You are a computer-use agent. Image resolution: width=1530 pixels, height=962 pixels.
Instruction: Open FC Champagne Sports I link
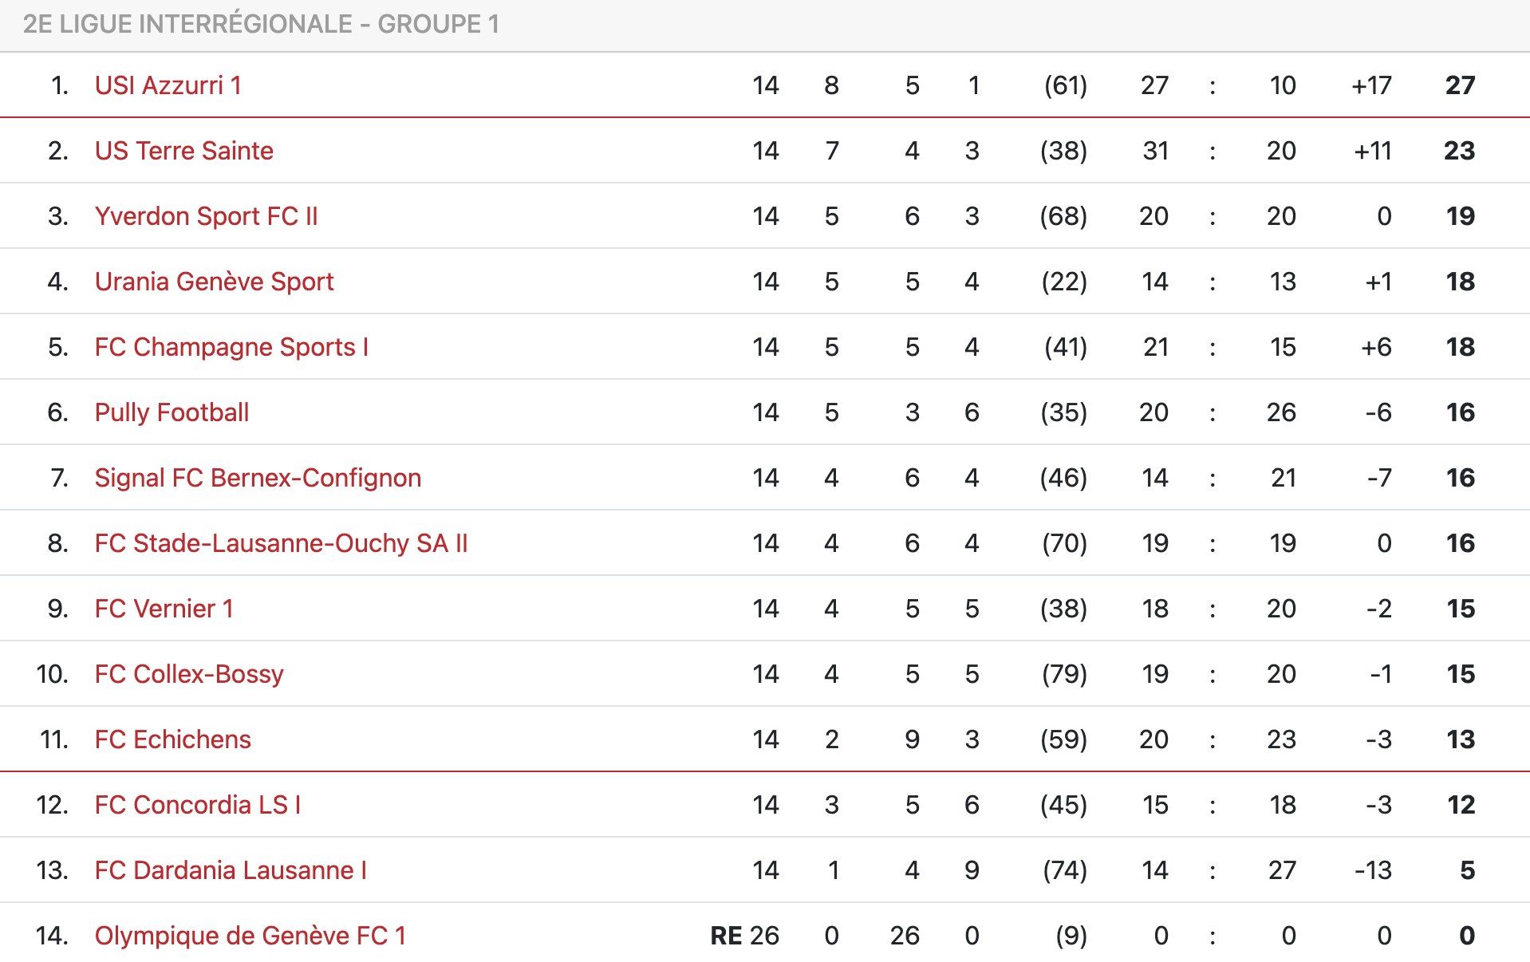click(231, 347)
